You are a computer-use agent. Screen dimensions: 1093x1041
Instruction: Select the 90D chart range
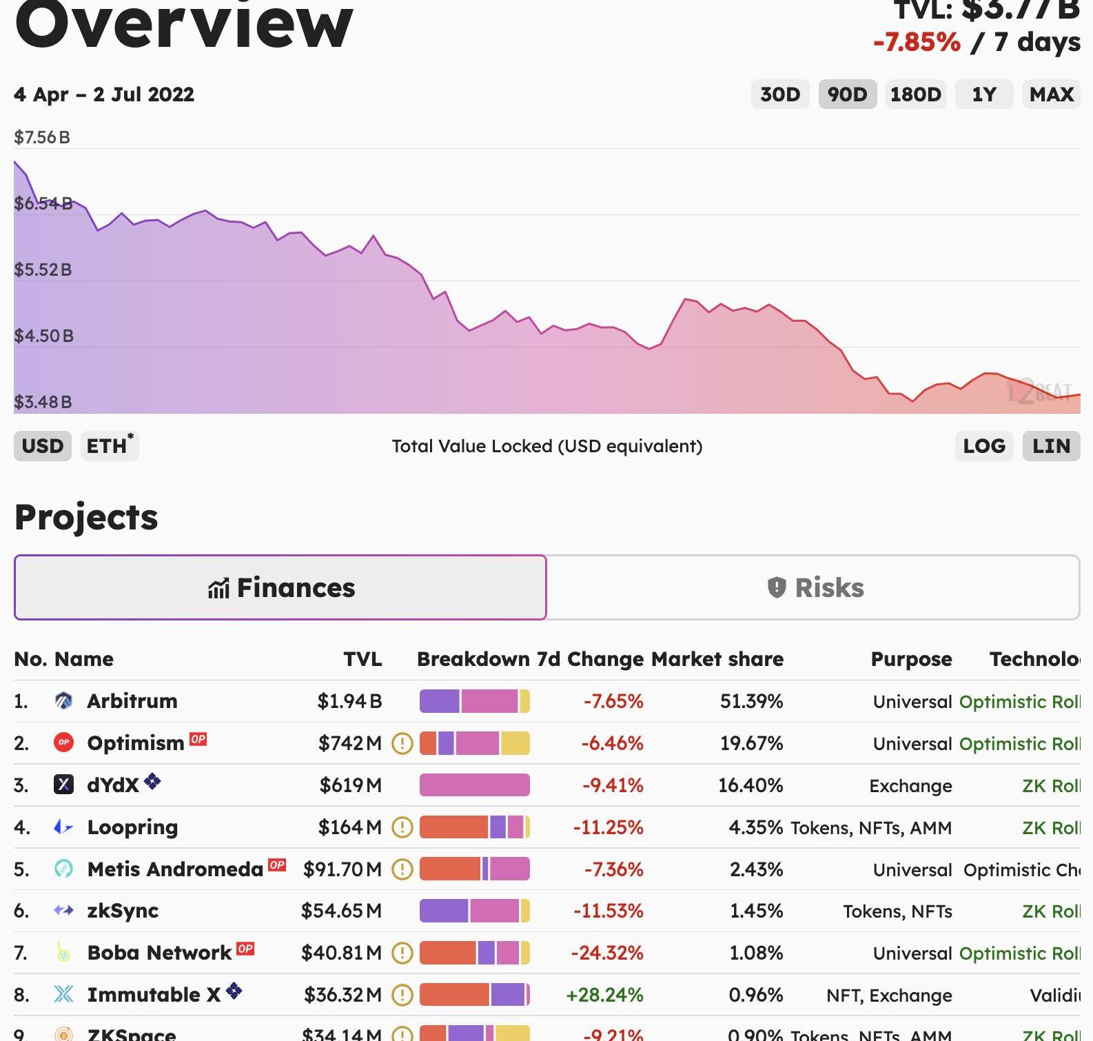(x=848, y=94)
